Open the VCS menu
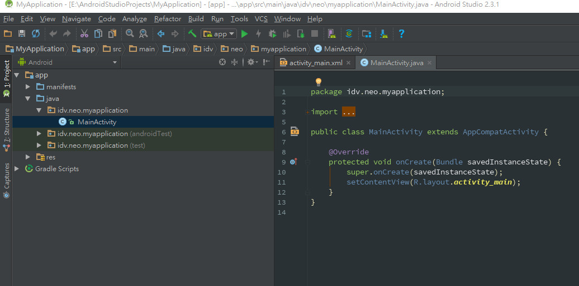Screen dimensions: 579x286 261,19
